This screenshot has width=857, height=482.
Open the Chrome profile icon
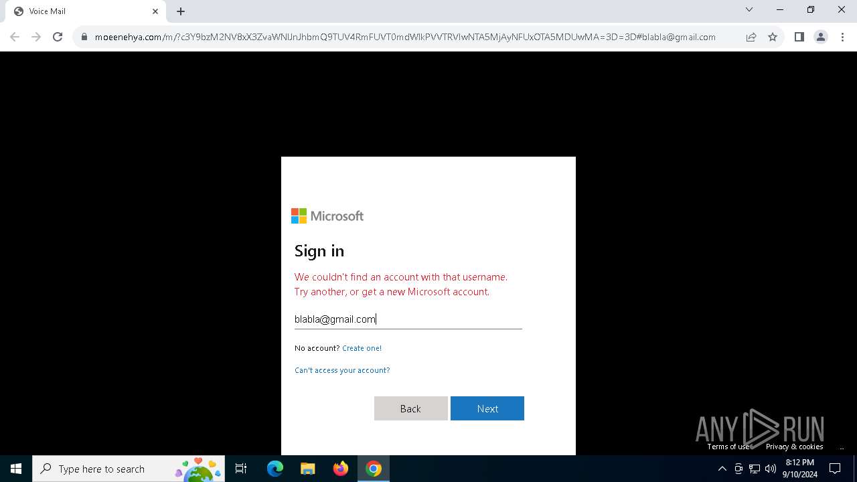(x=820, y=37)
